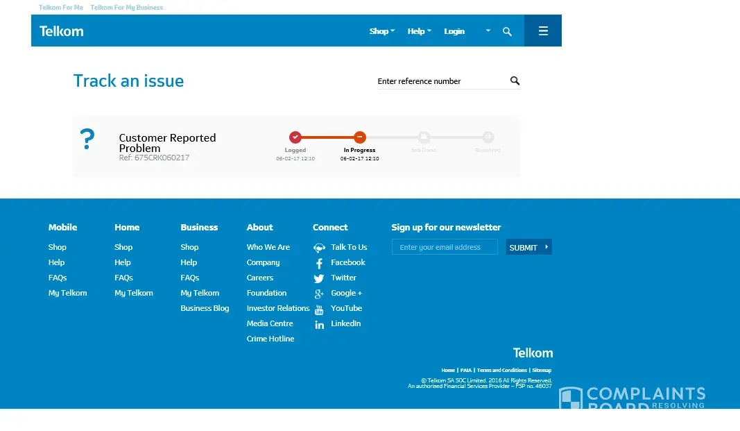Focus the reference number input field
The image size is (740, 431).
[442, 81]
